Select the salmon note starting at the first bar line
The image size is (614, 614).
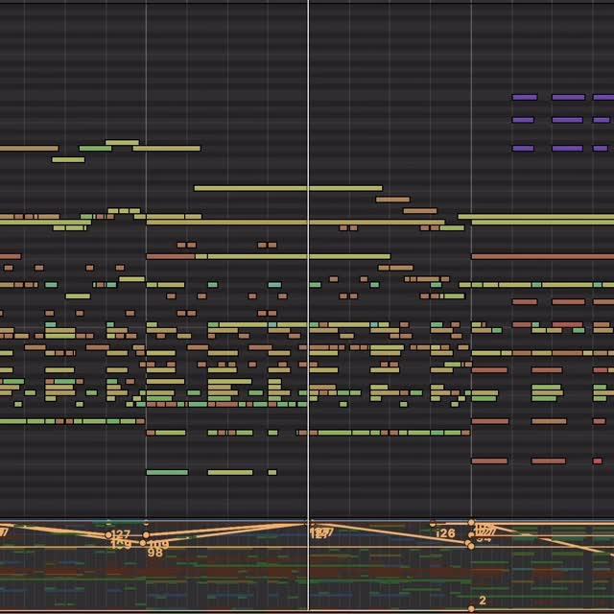[171, 256]
